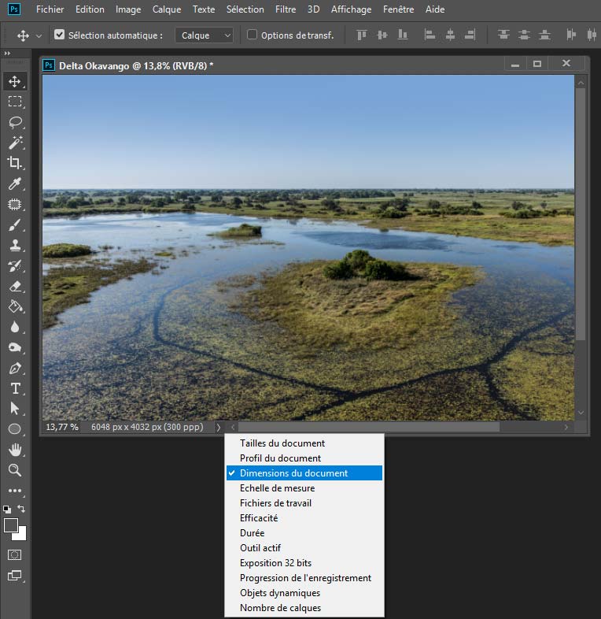601x619 pixels.
Task: Select the Magic Wand tool
Action: (14, 143)
